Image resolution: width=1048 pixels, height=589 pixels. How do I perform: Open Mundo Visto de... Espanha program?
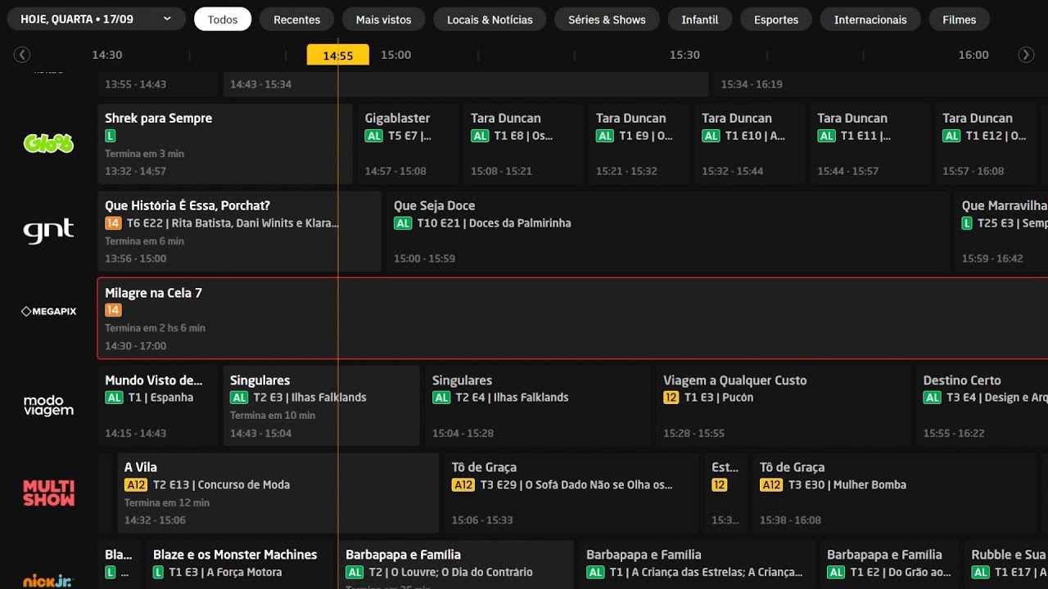point(158,406)
